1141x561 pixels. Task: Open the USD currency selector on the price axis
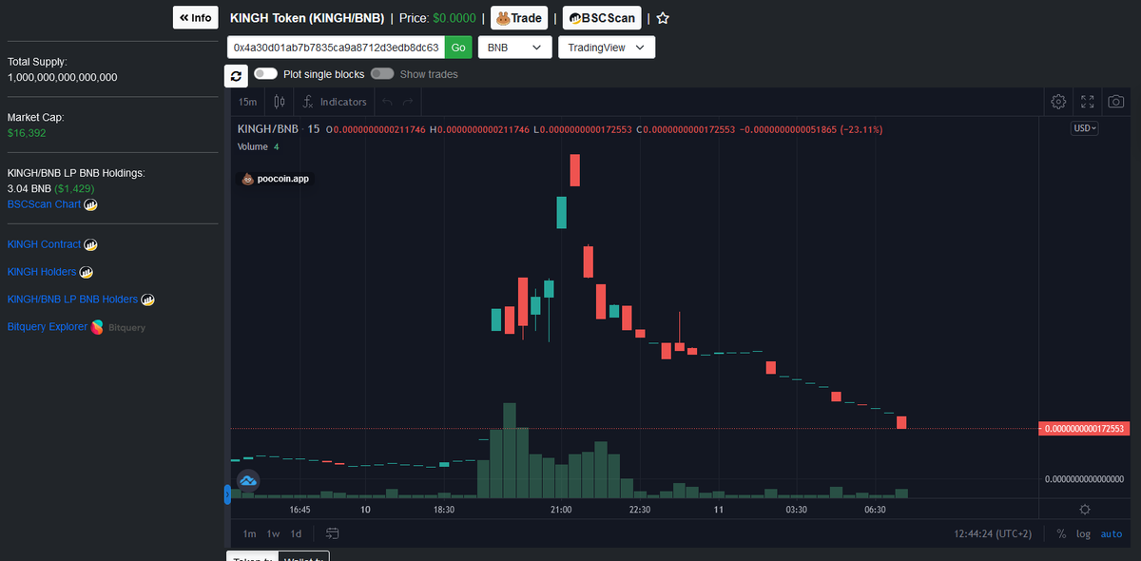point(1085,128)
